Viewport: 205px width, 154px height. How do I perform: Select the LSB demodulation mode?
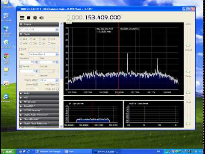tap(40, 39)
